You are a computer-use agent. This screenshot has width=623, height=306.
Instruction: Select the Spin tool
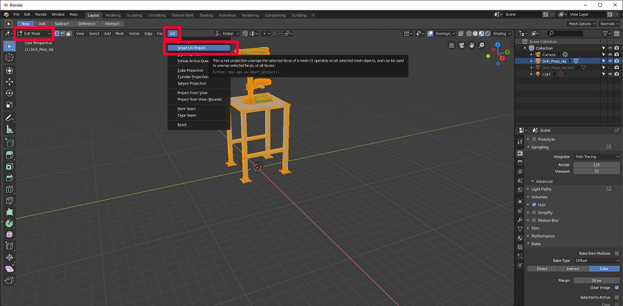(10, 223)
